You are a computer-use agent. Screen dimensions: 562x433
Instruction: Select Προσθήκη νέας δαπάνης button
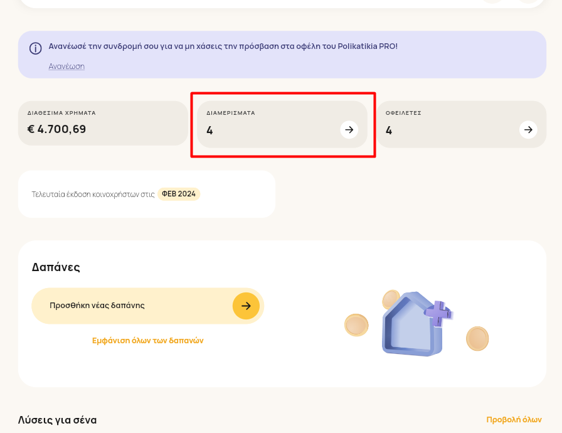click(147, 306)
